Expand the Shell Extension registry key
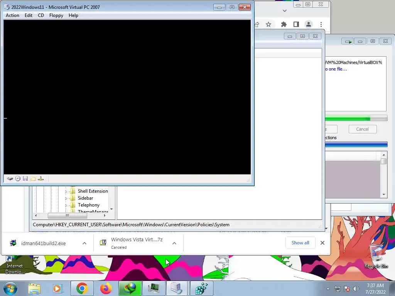Screen dimensions: 395x296 click(66, 192)
